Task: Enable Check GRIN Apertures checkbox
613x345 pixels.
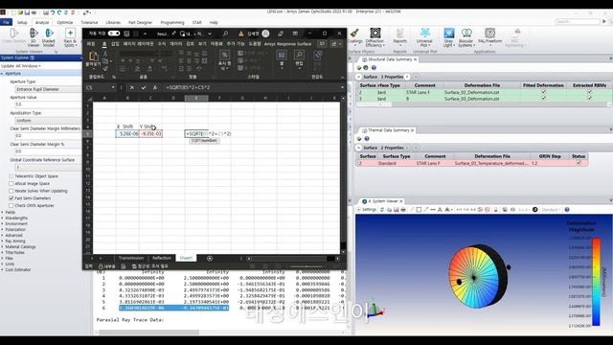Action: (11, 205)
